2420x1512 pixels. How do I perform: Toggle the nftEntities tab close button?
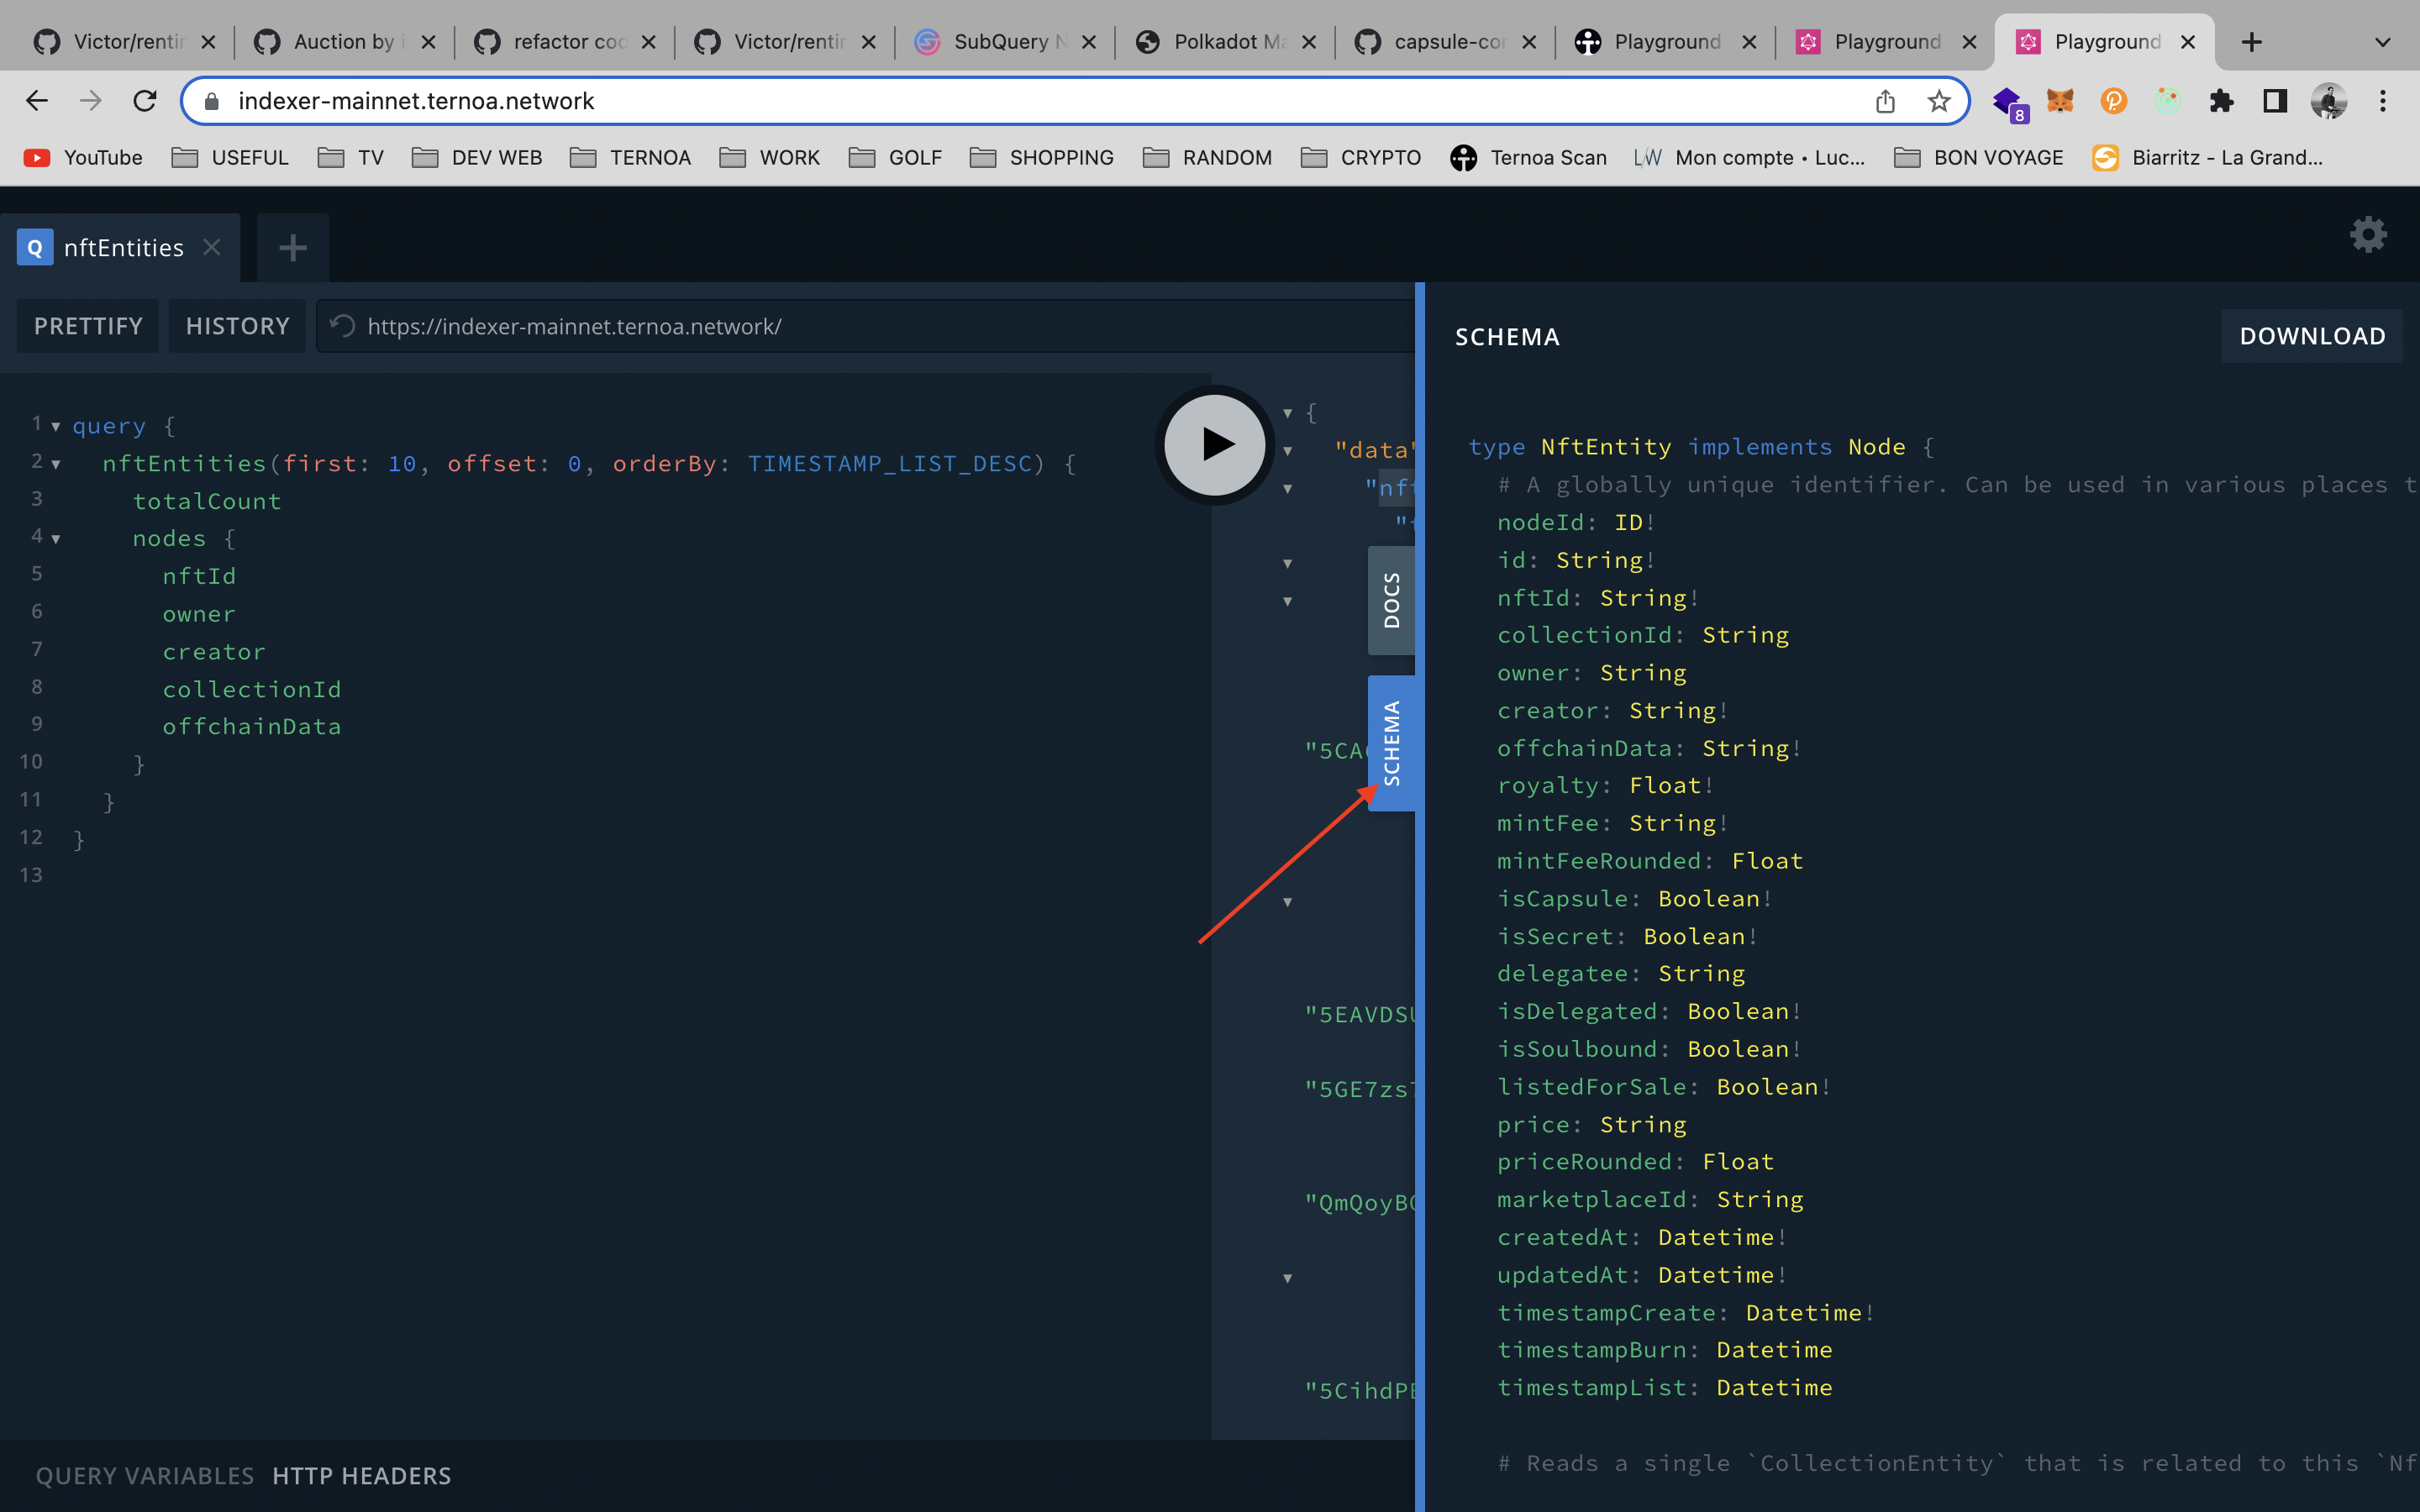(213, 245)
